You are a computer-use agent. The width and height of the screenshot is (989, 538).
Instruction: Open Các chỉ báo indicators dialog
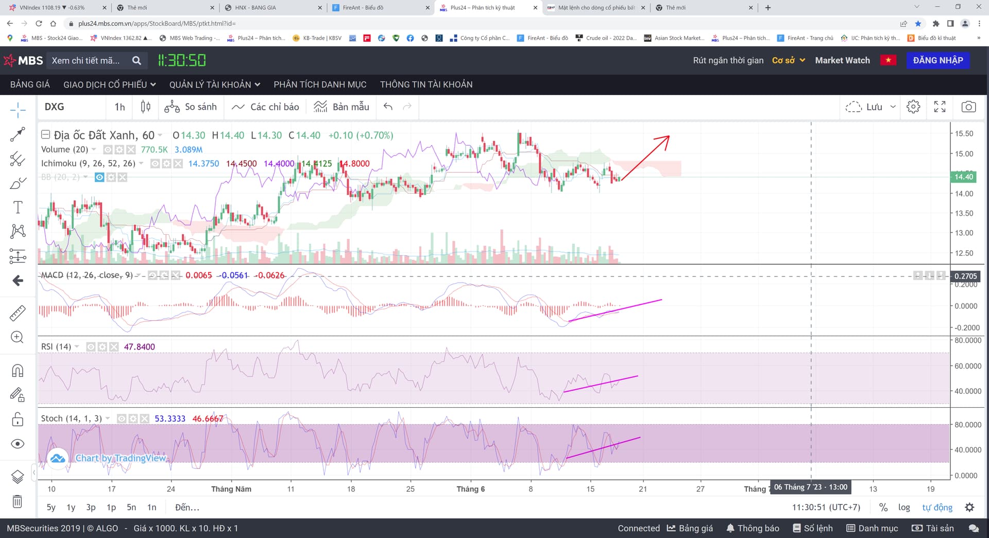tap(265, 107)
